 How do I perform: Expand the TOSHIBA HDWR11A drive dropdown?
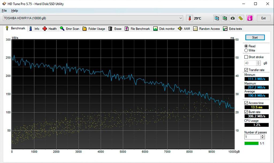click(x=181, y=18)
